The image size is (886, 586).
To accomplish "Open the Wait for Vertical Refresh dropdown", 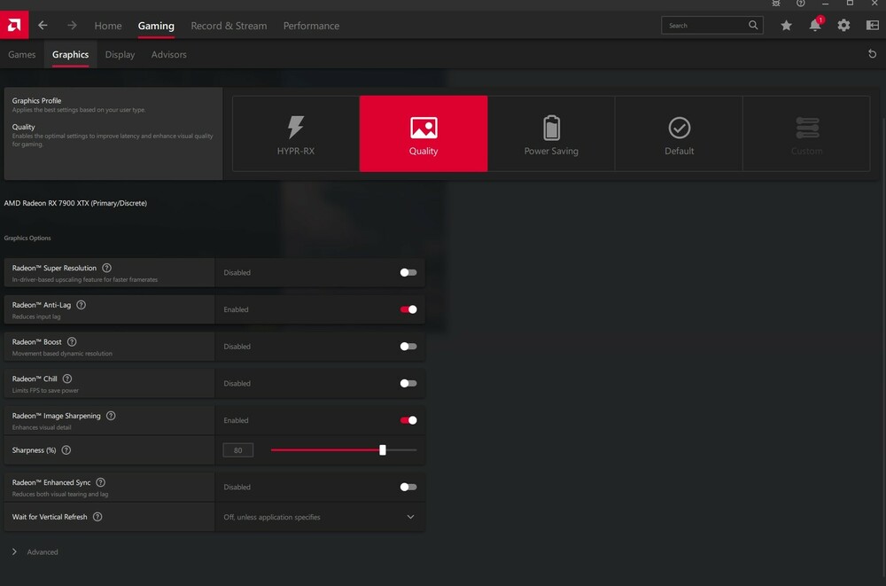I will click(x=410, y=516).
